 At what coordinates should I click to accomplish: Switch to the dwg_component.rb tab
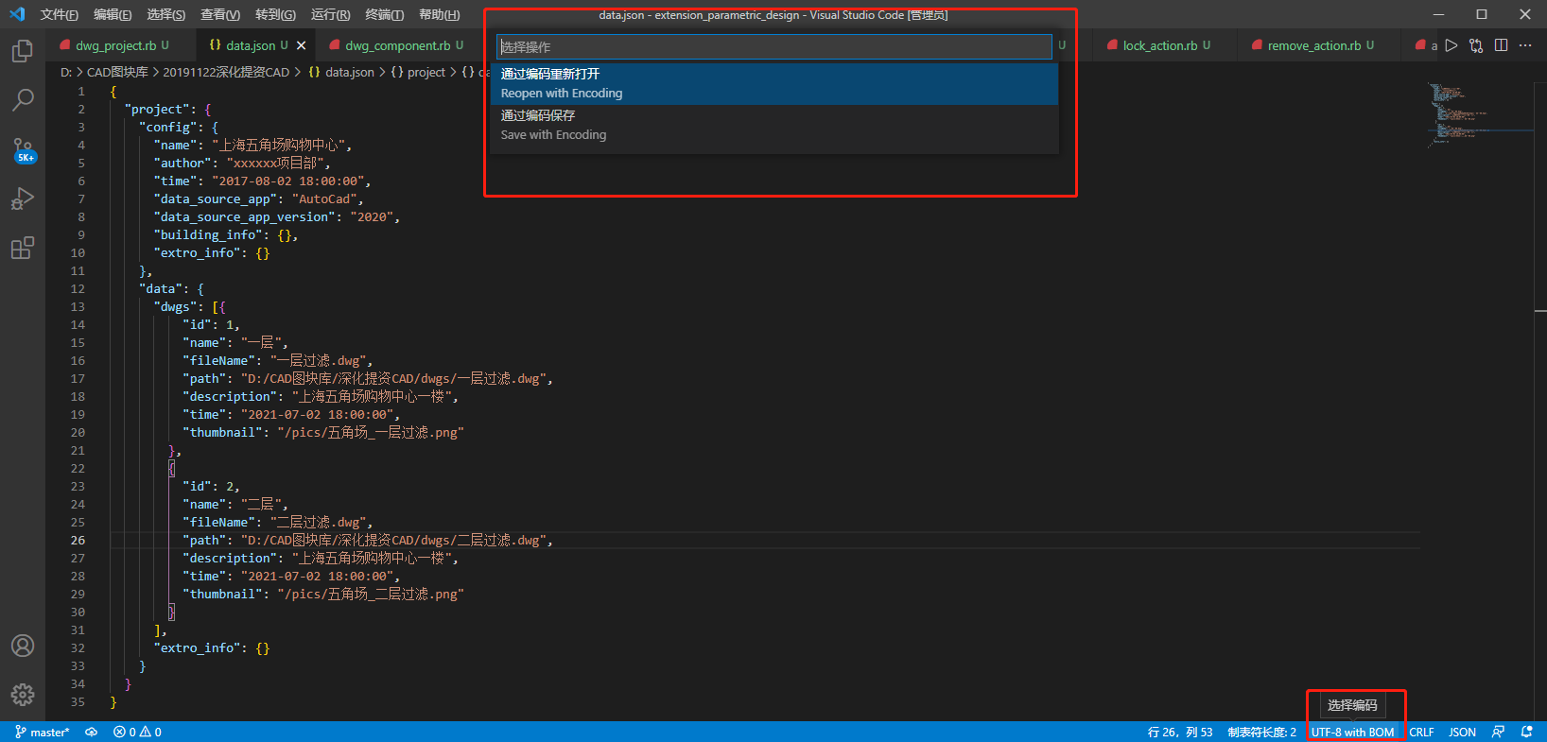[x=397, y=45]
